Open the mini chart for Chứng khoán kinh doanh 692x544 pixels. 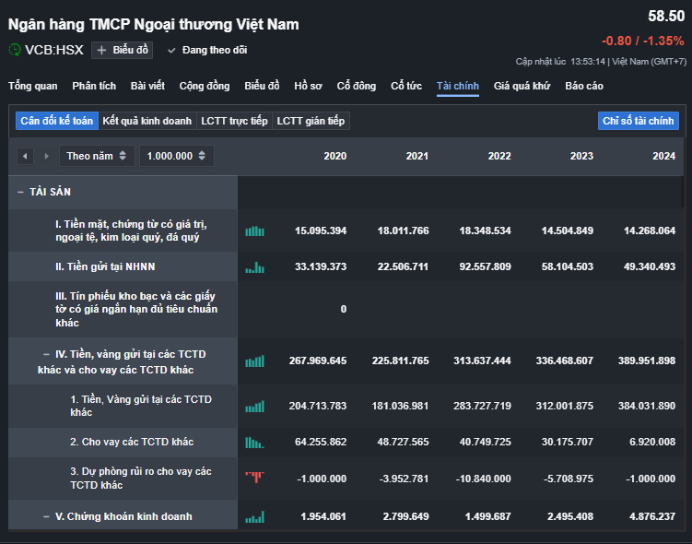point(254,516)
